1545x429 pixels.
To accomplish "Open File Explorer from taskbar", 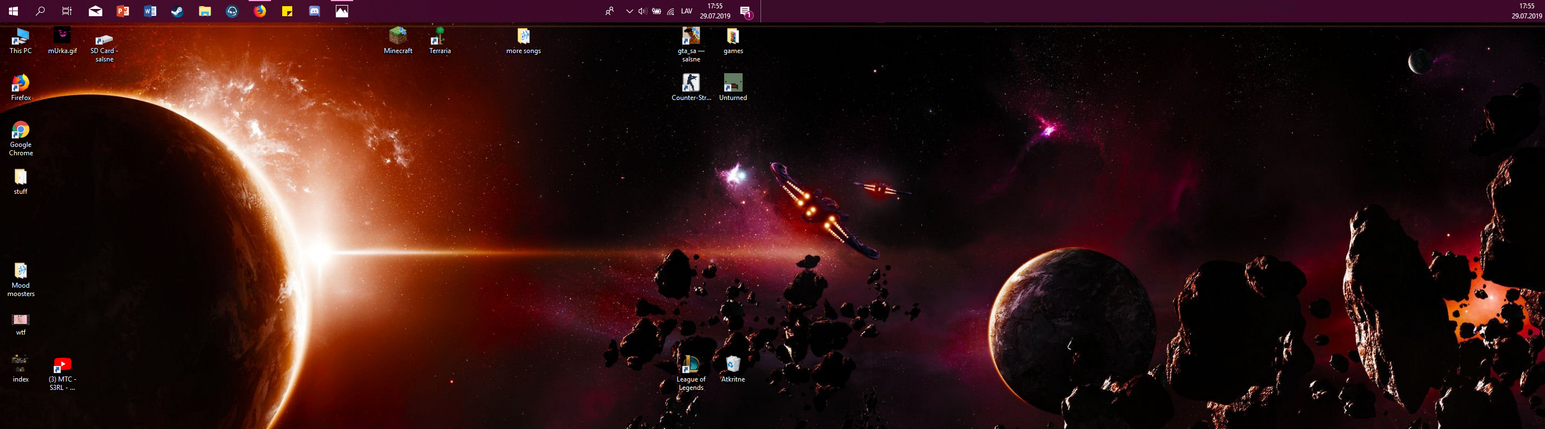I will (205, 11).
